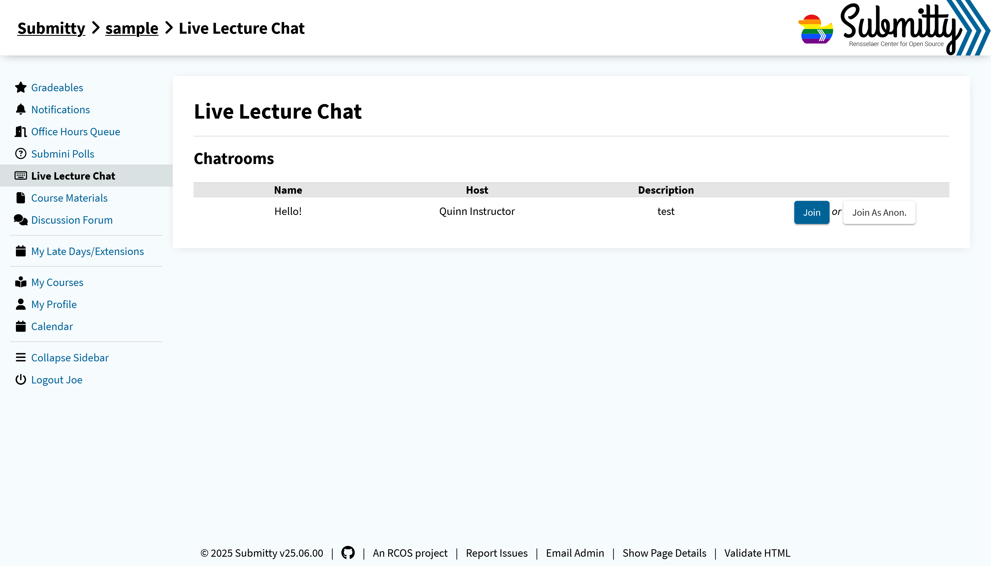This screenshot has width=991, height=566.
Task: Click the My Profile person icon
Action: 21,304
